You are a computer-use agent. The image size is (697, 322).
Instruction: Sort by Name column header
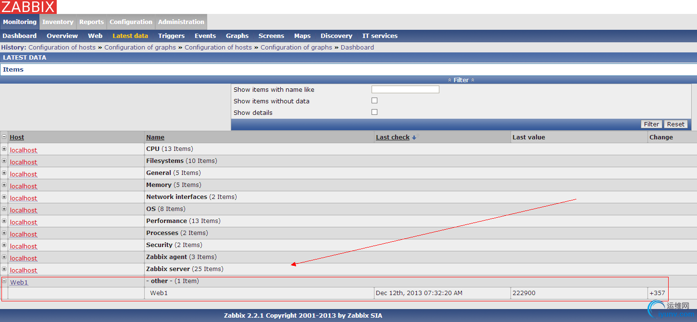(x=155, y=137)
